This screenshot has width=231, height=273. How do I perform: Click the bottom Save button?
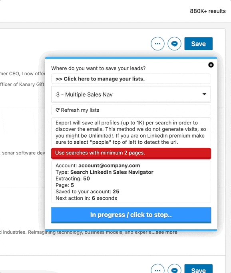pyautogui.click(x=198, y=269)
